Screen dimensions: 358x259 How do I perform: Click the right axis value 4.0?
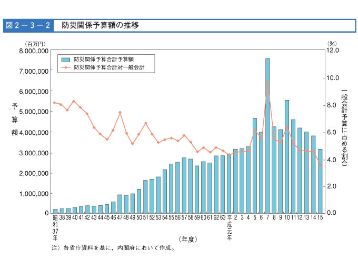332,160
